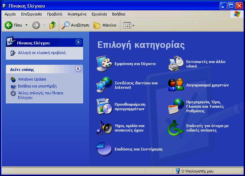This screenshot has width=245, height=176.
Task: Click the Ο Υπολογιστής μου status bar text
Action: [197, 171]
